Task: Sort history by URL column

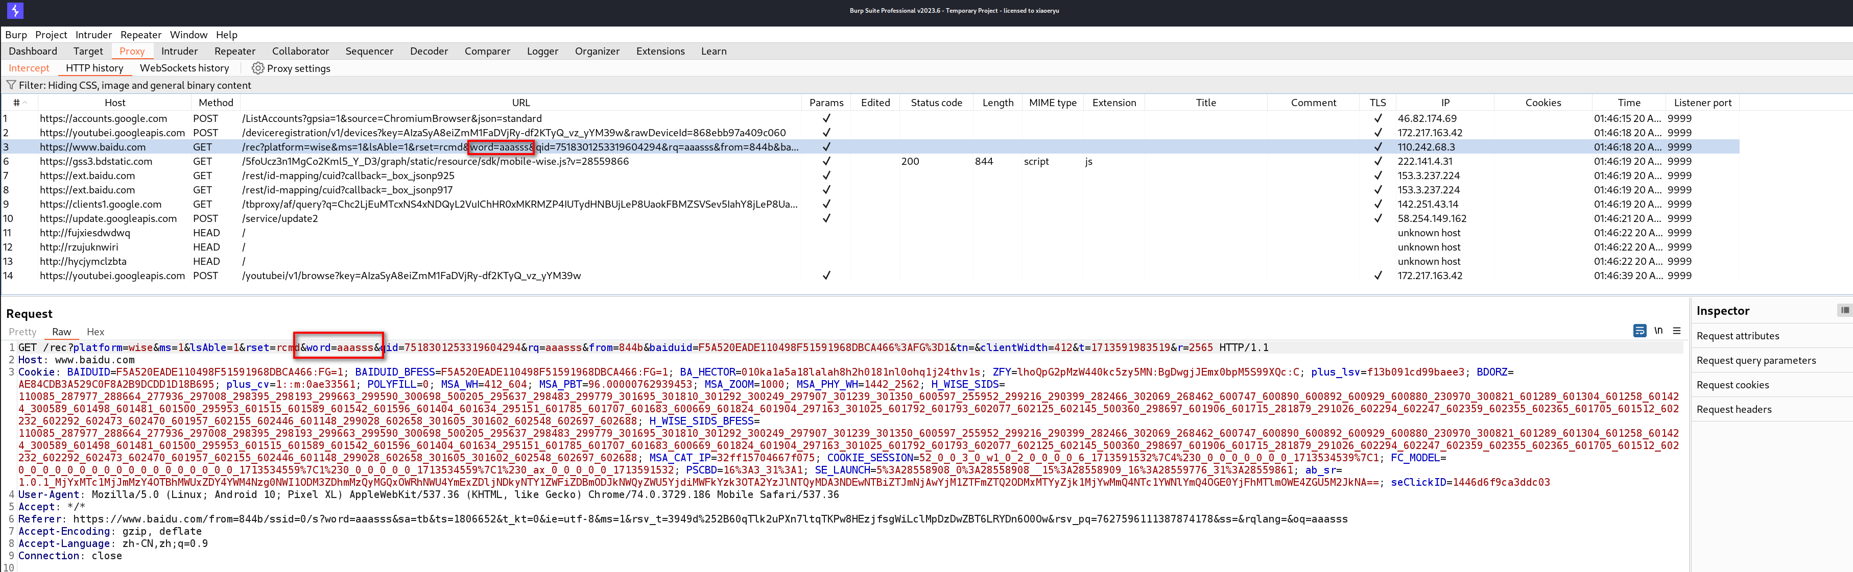Action: coord(521,103)
